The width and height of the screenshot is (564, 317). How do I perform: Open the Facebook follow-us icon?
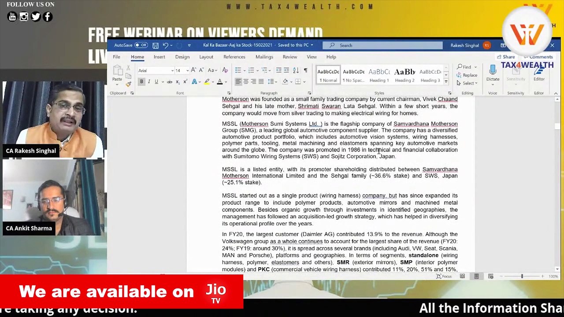pos(48,17)
